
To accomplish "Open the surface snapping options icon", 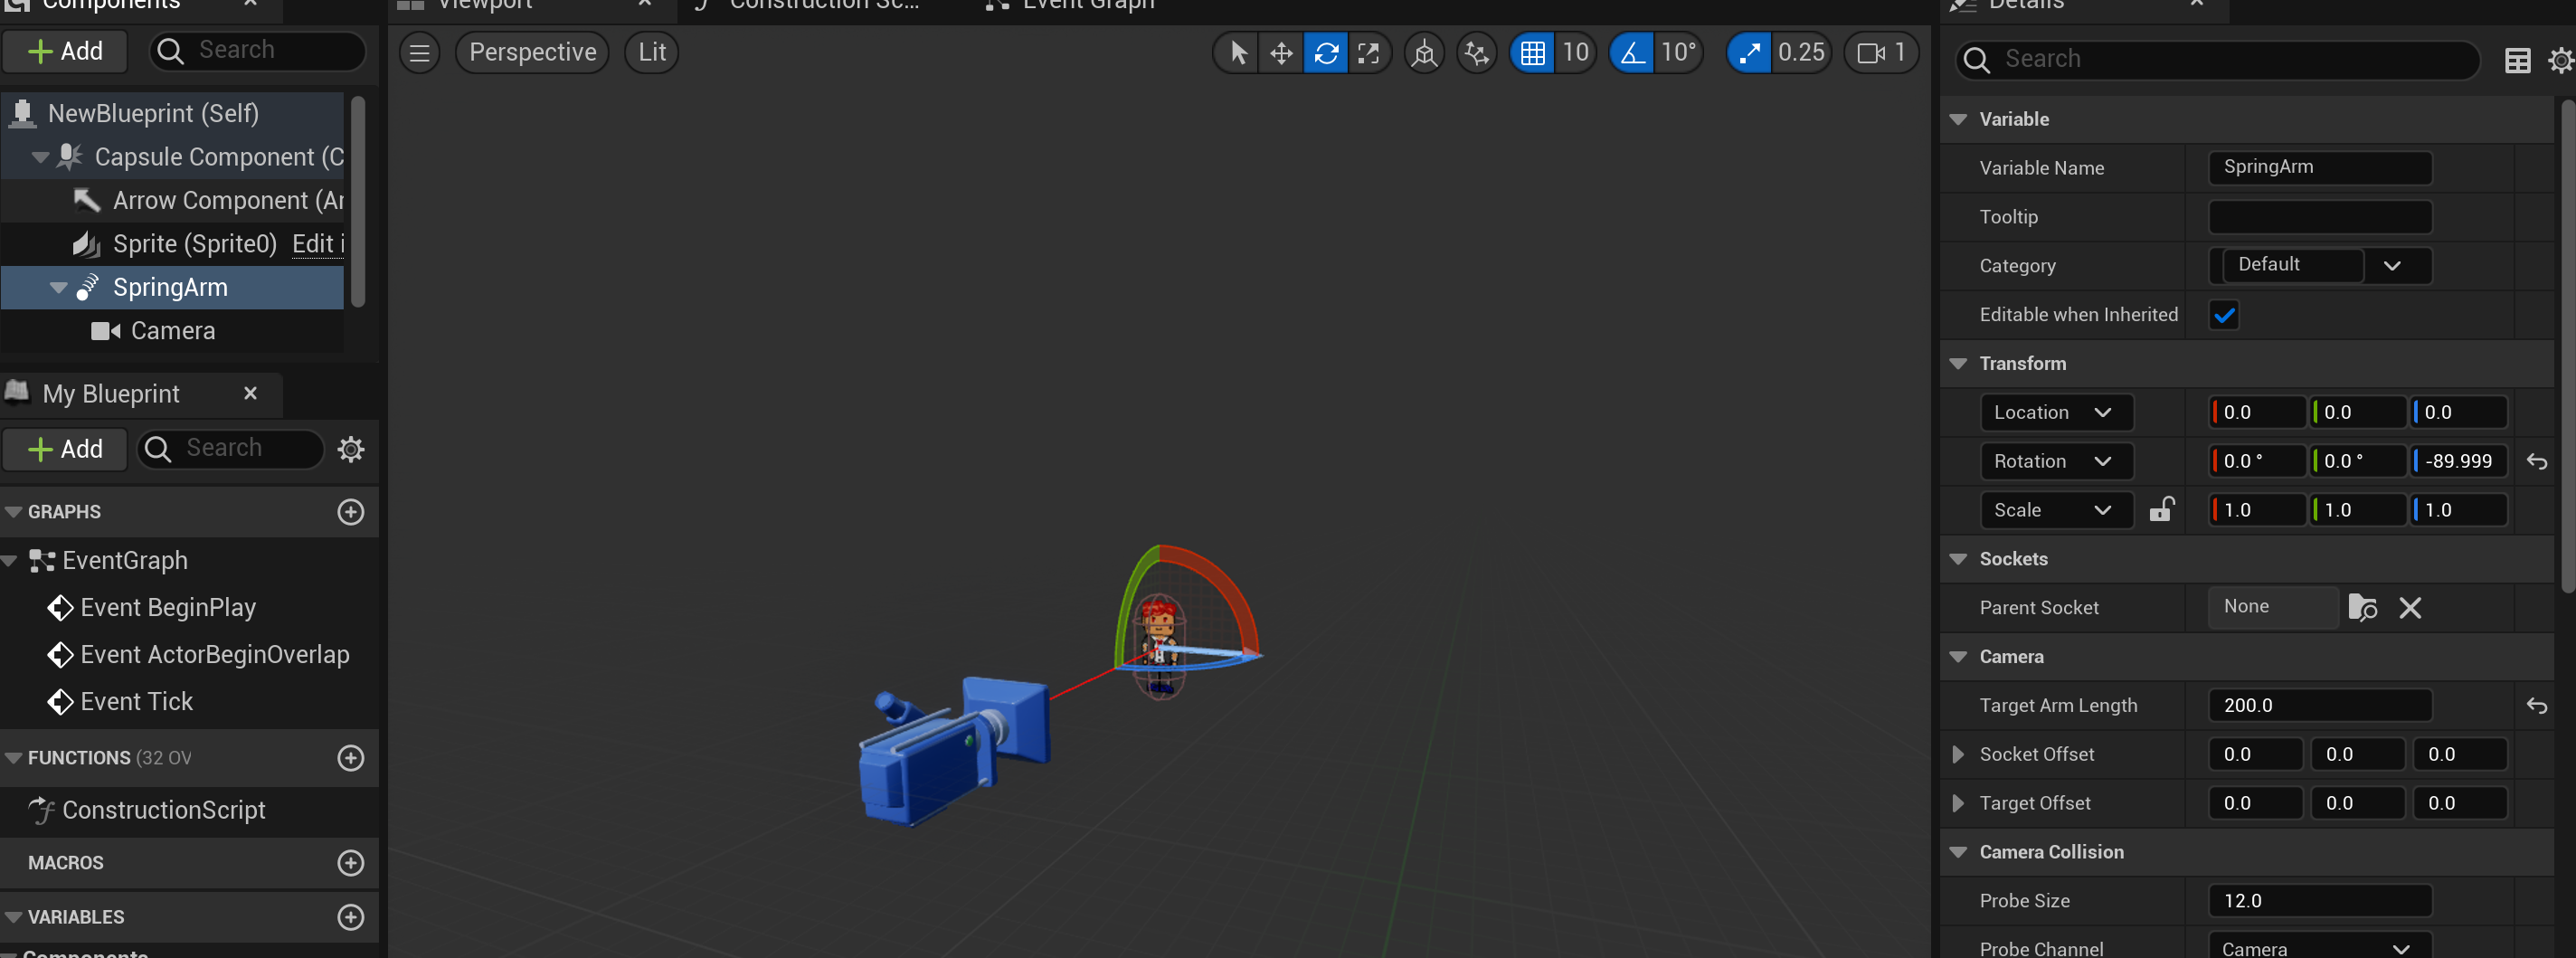I will (1476, 52).
